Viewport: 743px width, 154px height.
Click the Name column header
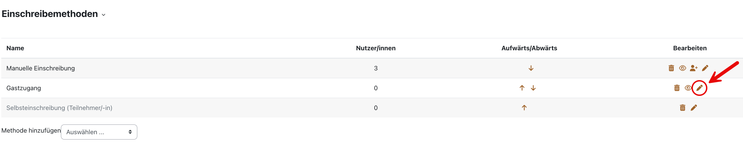15,48
